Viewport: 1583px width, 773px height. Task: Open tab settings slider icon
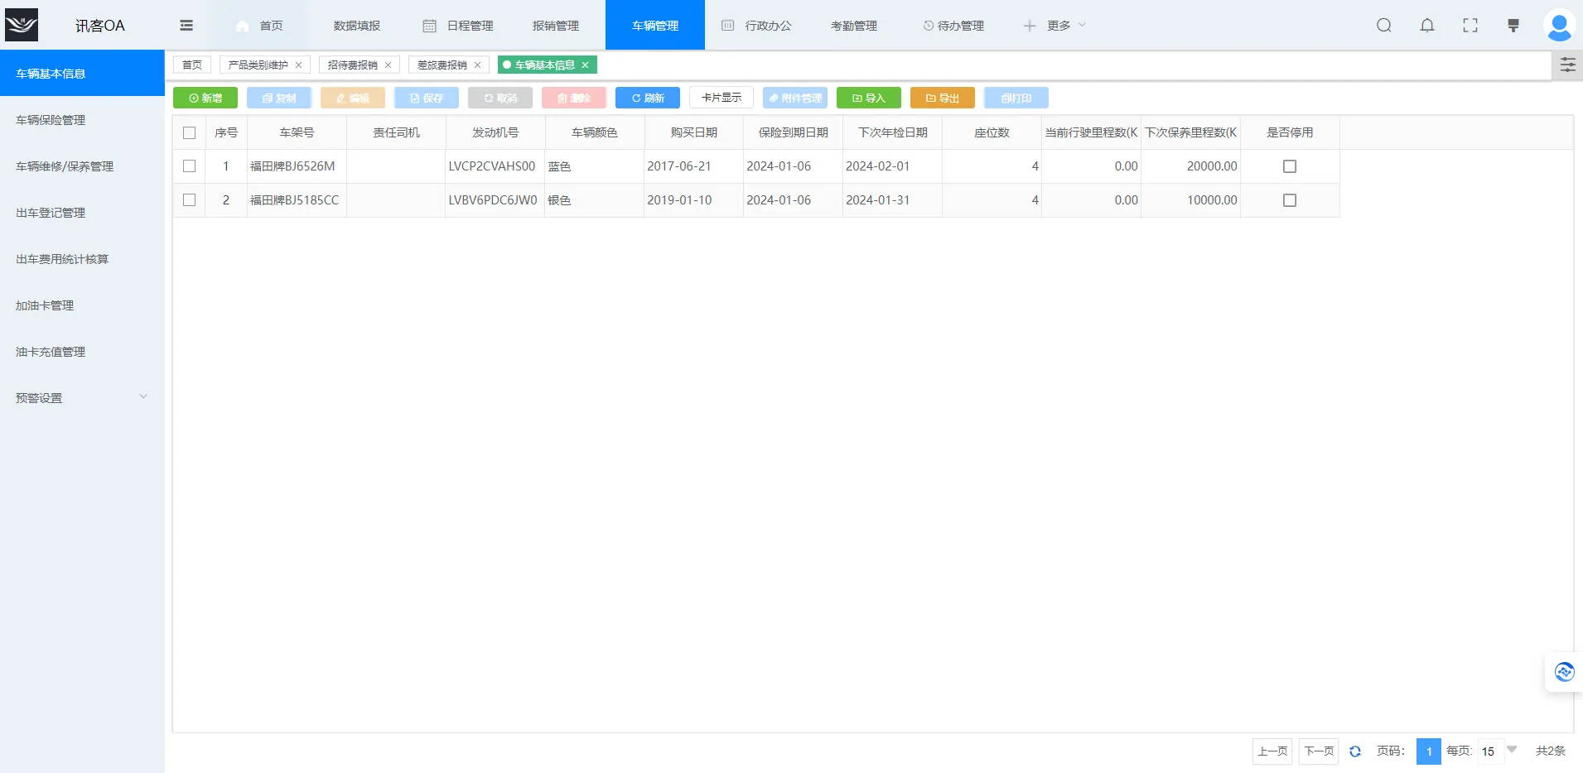coord(1567,65)
